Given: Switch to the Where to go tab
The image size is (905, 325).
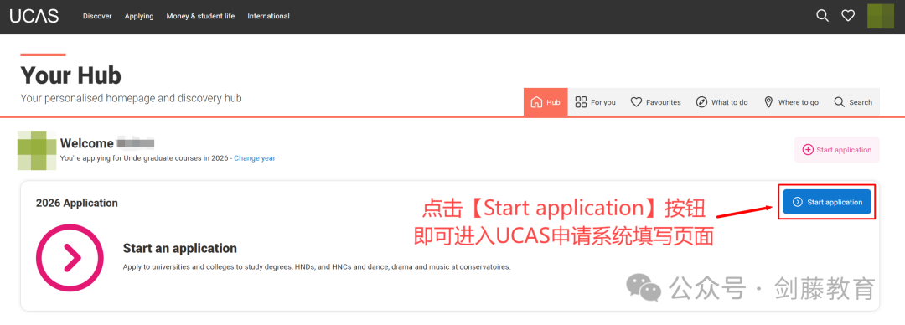Looking at the screenshot, I should pos(791,102).
